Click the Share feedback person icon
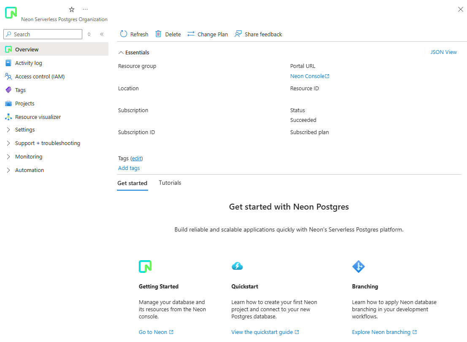Viewport: 467px width, 342px height. (238, 34)
